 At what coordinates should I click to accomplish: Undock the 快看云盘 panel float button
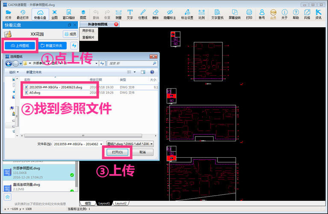(x=70, y=25)
